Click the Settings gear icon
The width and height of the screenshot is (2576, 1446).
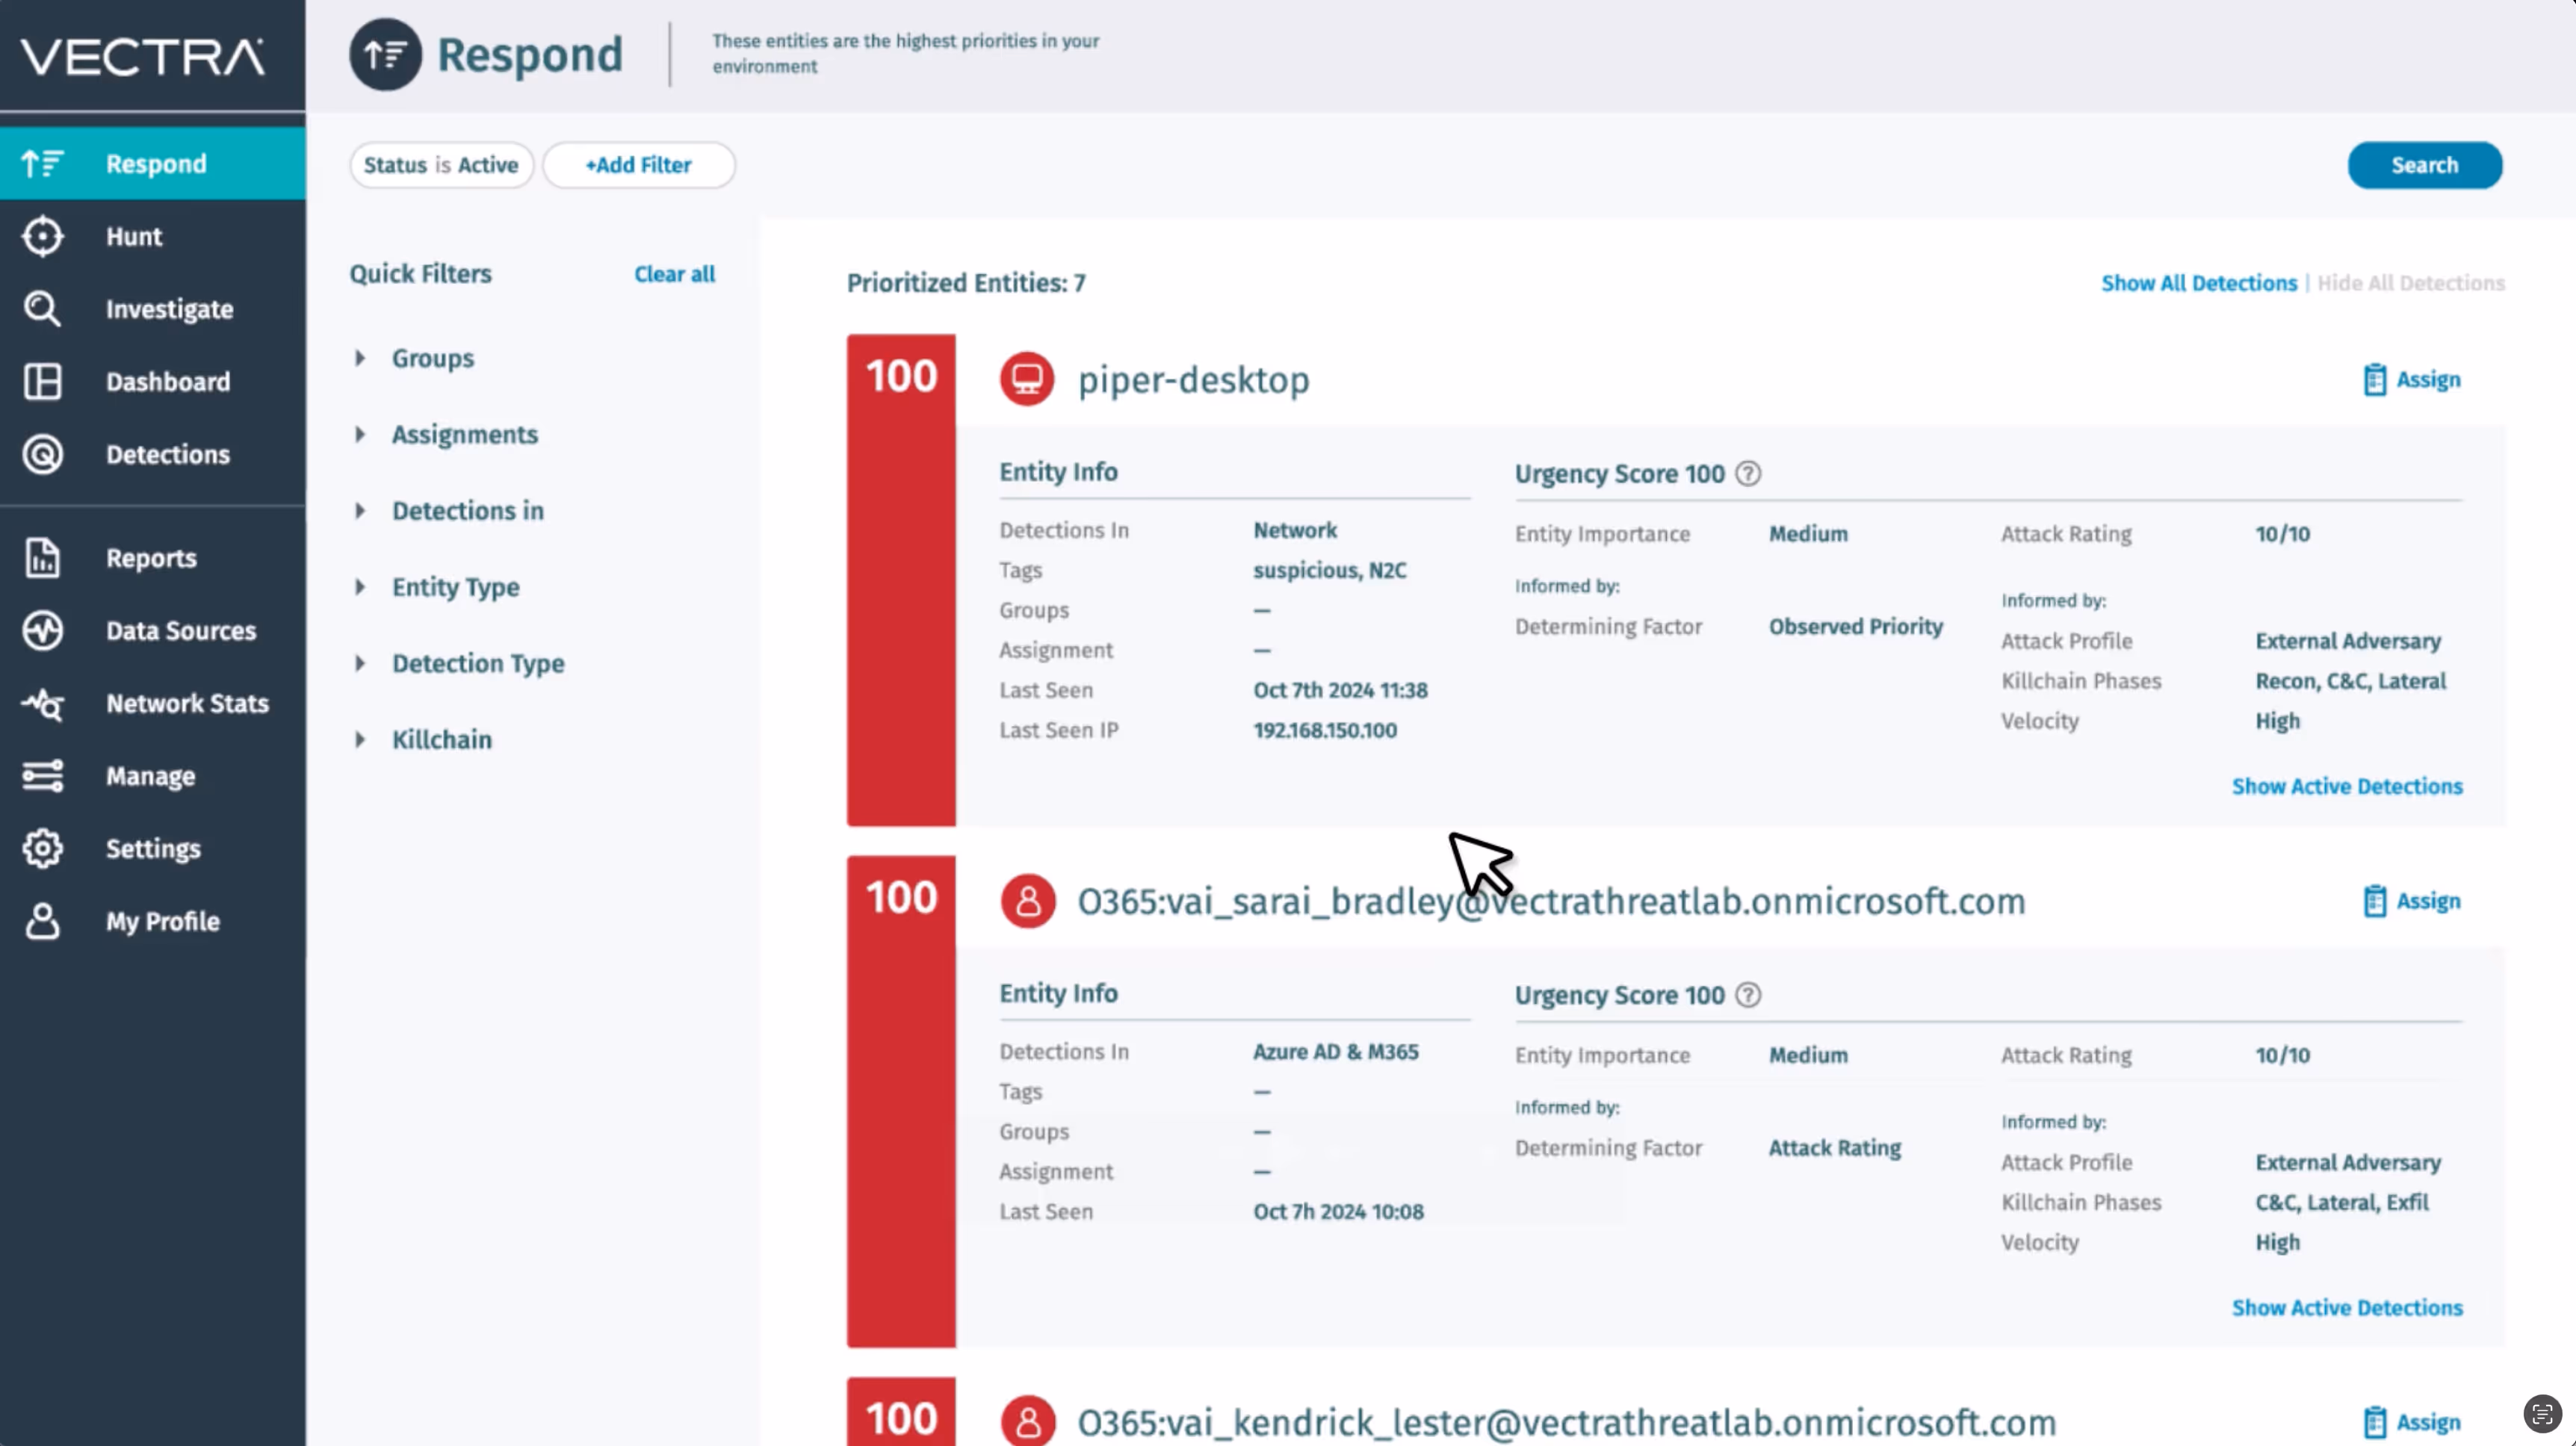42,849
